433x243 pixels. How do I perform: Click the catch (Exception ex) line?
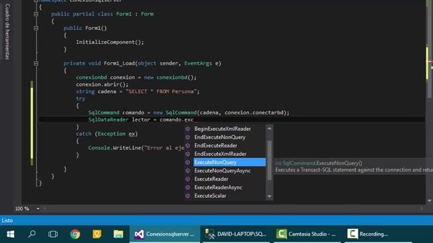pos(107,134)
